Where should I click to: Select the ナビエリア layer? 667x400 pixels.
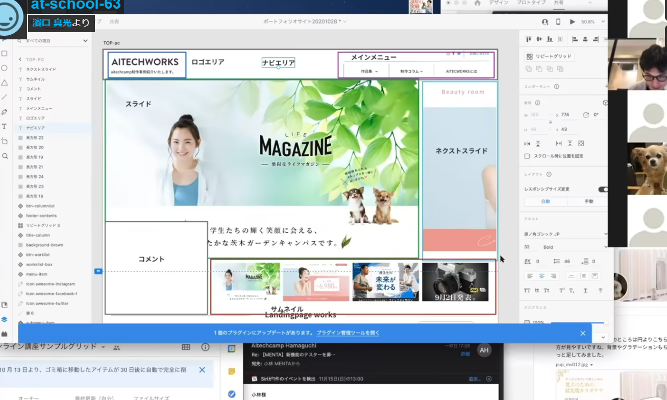coord(35,128)
